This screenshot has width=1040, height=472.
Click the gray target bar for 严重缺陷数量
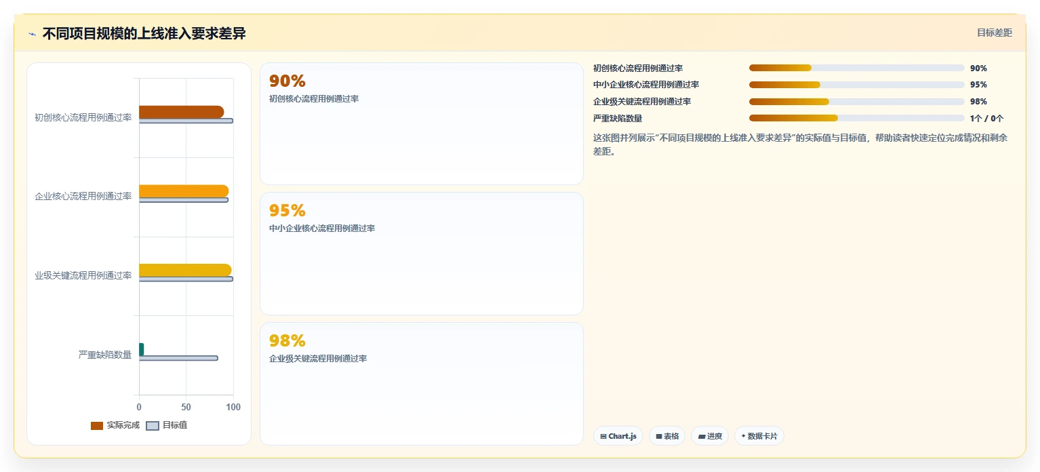coord(178,358)
